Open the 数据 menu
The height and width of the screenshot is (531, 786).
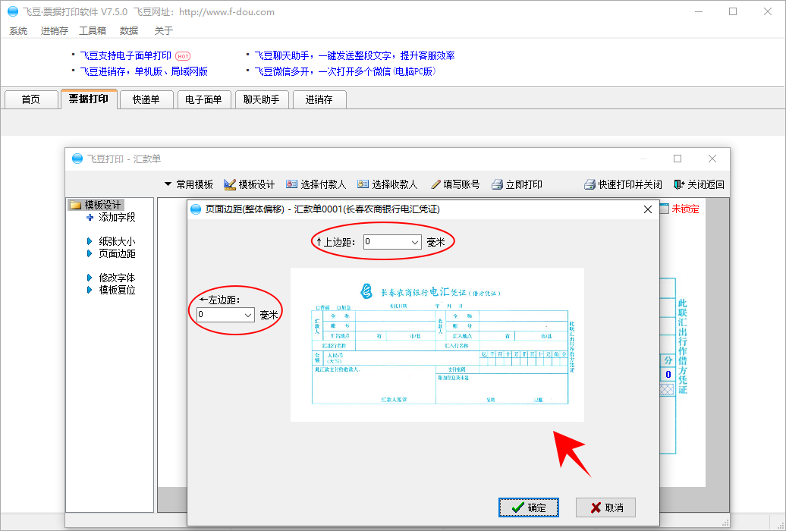[x=129, y=30]
